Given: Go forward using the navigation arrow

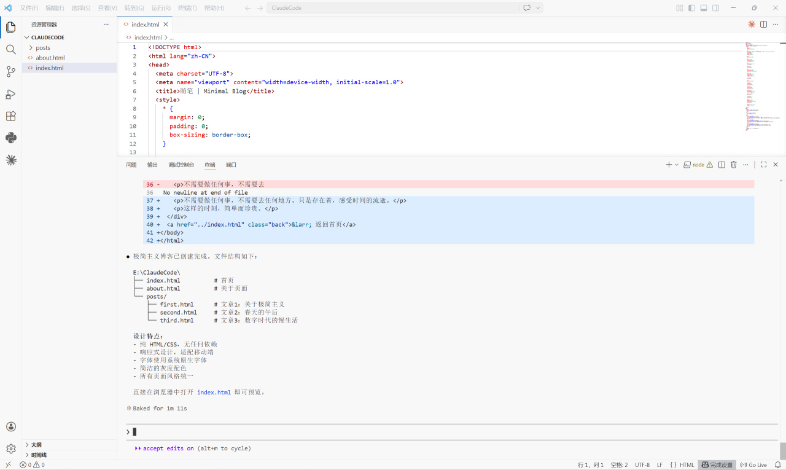Looking at the screenshot, I should click(260, 8).
